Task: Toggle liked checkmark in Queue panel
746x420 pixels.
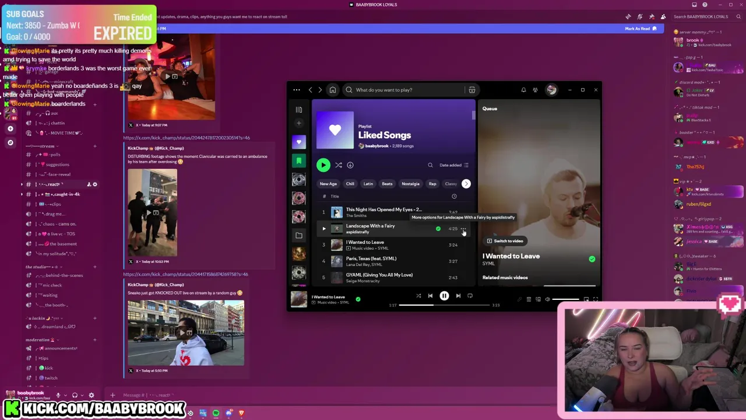Action: [x=592, y=259]
